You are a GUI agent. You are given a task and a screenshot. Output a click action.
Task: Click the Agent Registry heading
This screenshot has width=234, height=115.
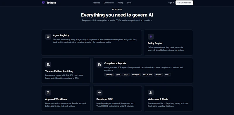61,35
